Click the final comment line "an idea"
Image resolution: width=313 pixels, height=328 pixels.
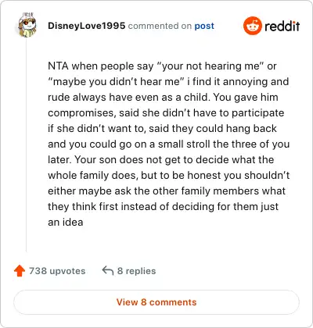pyautogui.click(x=66, y=222)
